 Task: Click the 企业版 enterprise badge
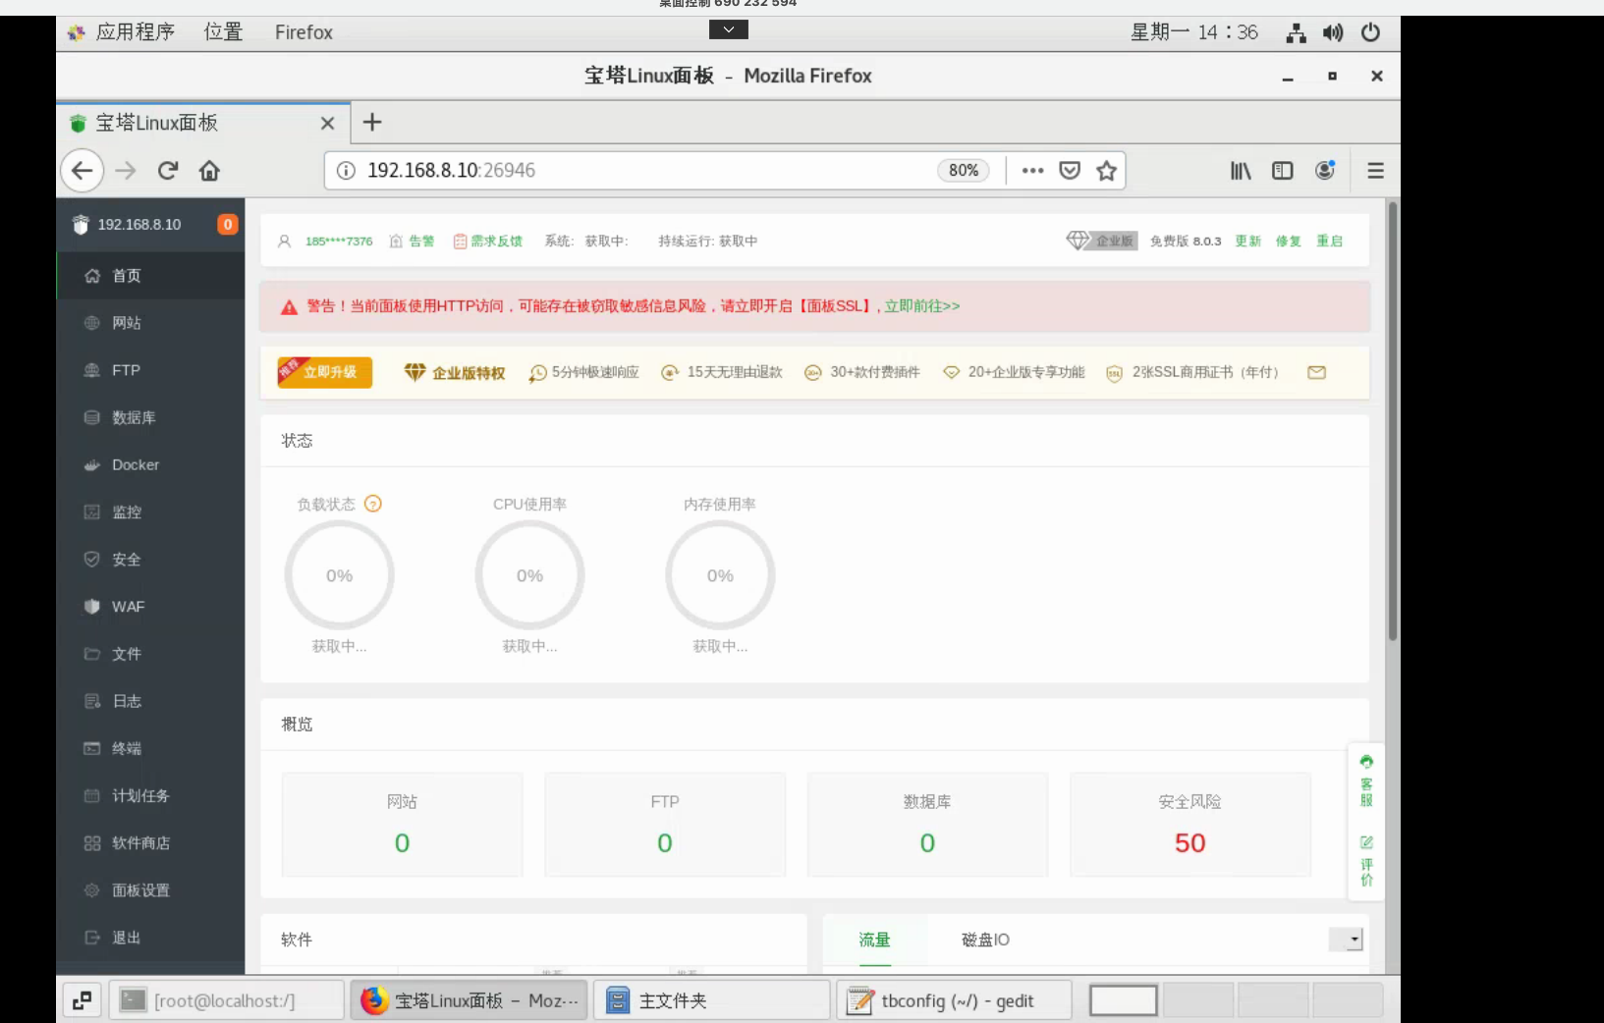point(1102,241)
